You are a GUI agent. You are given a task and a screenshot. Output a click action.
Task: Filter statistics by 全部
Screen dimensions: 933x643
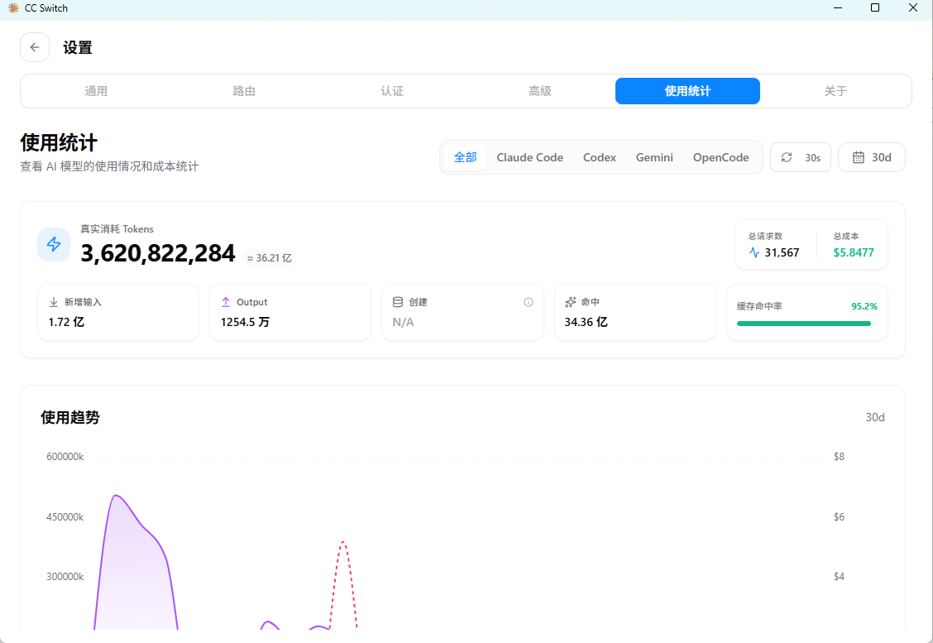tap(466, 157)
